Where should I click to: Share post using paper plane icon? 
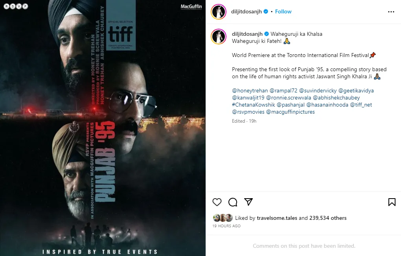pos(248,202)
